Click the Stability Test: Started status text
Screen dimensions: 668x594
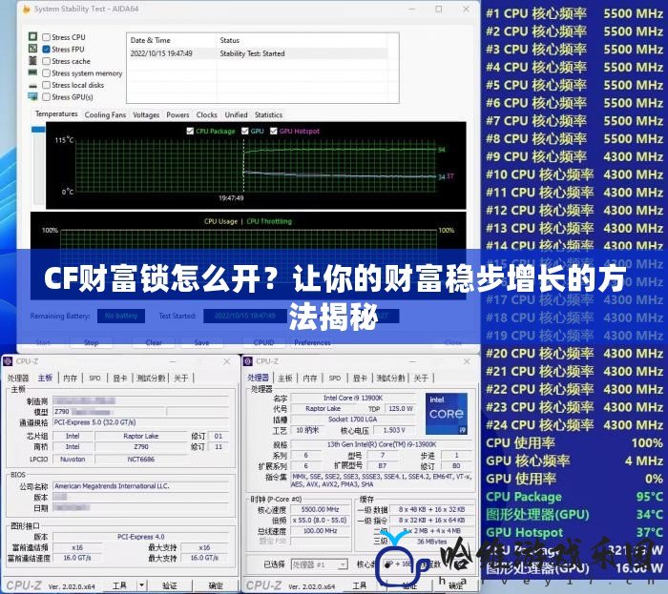(x=252, y=53)
